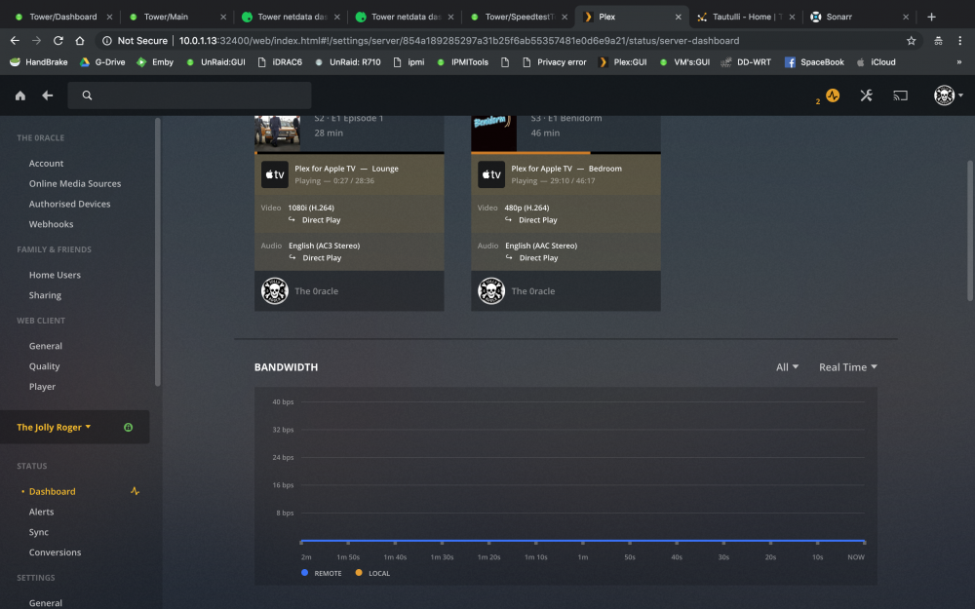975x609 pixels.
Task: Open the user avatar account menu
Action: click(x=949, y=95)
